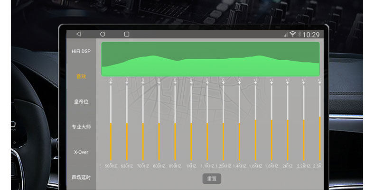Tap the cellular signal strength icon

(285, 36)
